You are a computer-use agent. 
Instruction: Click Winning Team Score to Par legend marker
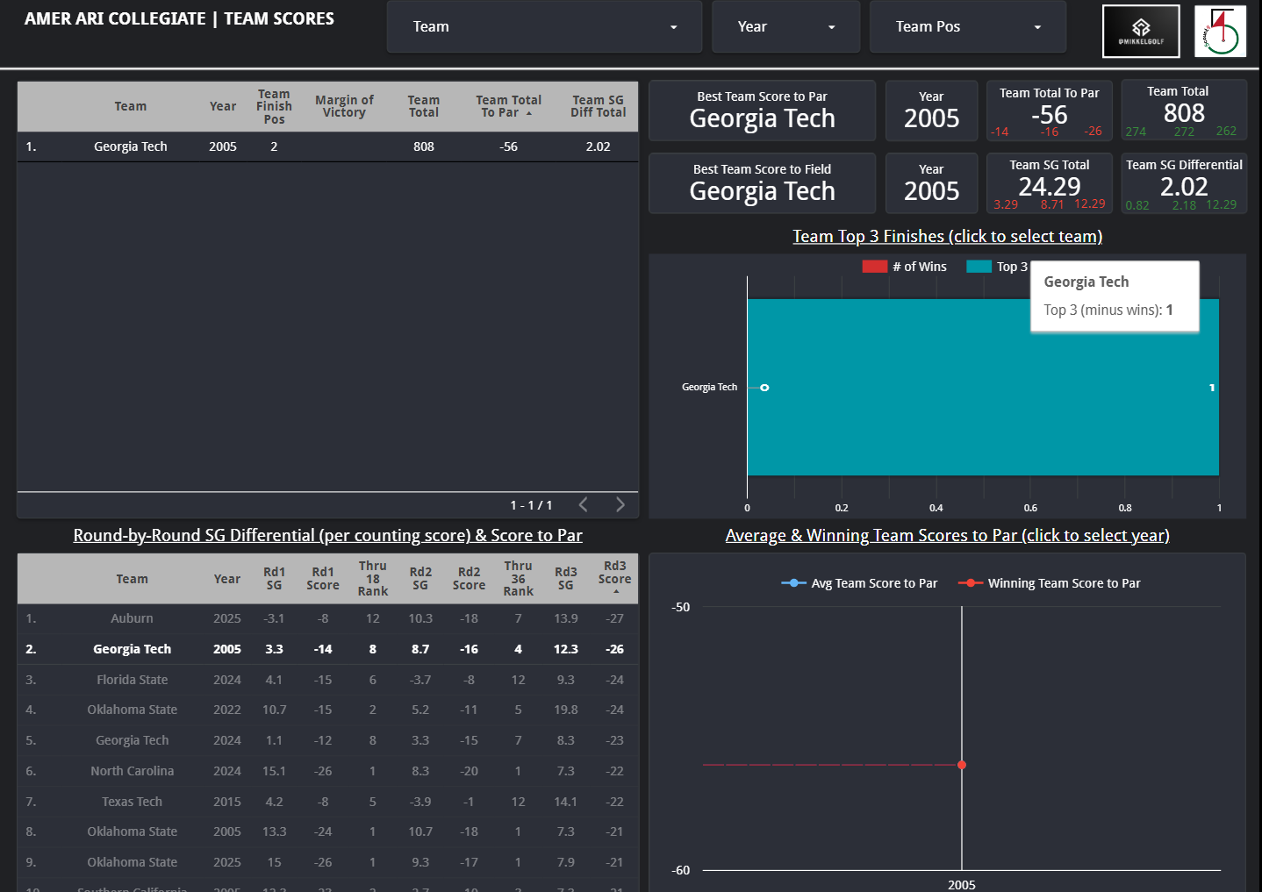pyautogui.click(x=970, y=583)
